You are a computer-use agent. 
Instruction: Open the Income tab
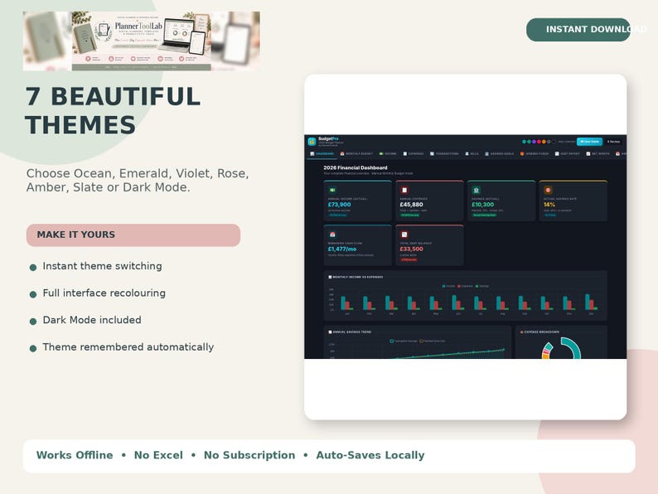388,153
